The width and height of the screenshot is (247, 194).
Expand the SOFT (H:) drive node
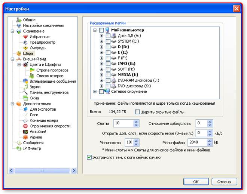101,69
